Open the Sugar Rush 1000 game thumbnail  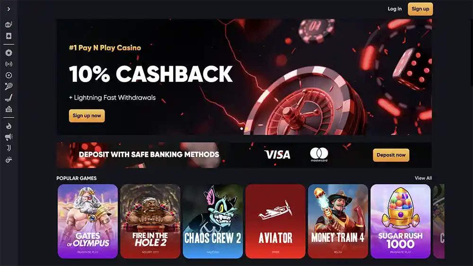click(x=400, y=222)
